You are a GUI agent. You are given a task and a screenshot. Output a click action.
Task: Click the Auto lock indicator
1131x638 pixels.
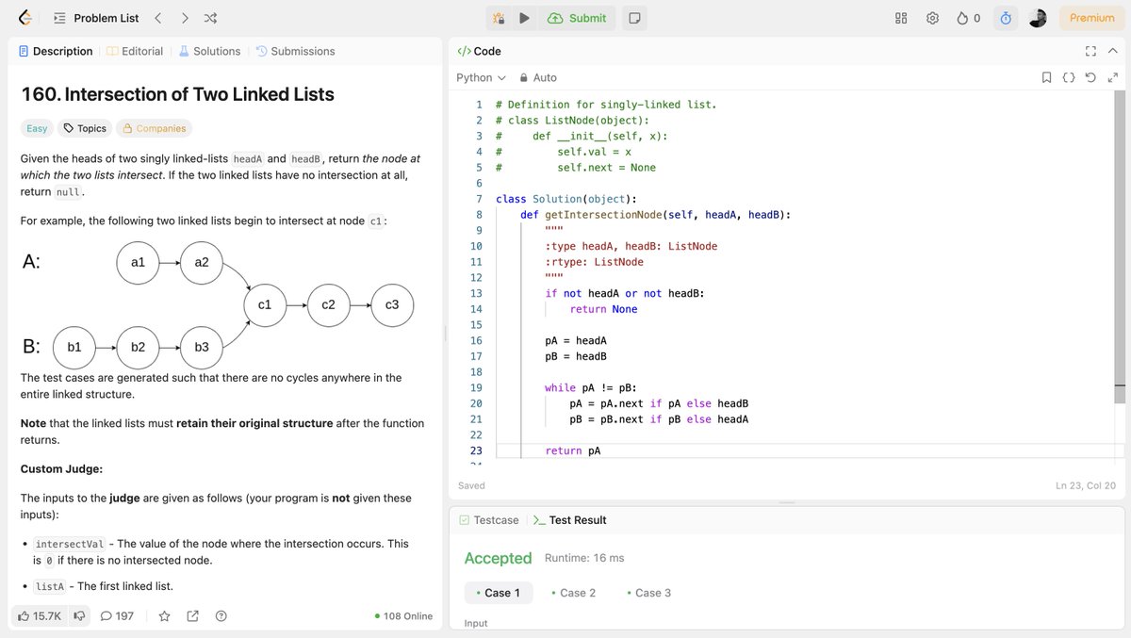point(538,77)
